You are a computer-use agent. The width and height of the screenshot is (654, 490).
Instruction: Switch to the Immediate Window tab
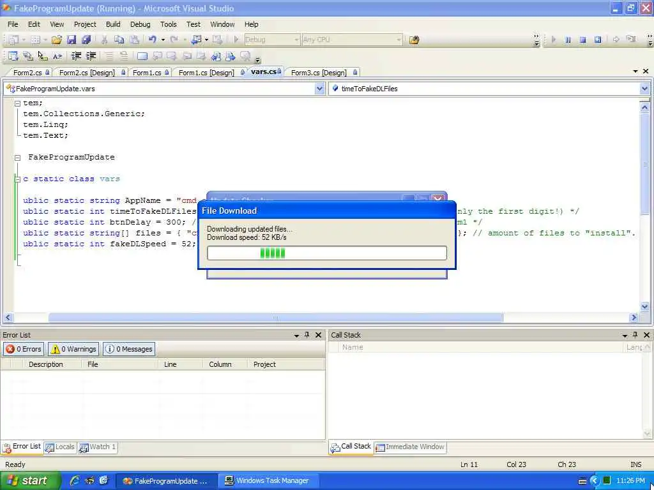[410, 447]
